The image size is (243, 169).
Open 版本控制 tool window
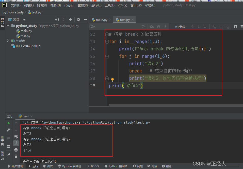coord(15,166)
